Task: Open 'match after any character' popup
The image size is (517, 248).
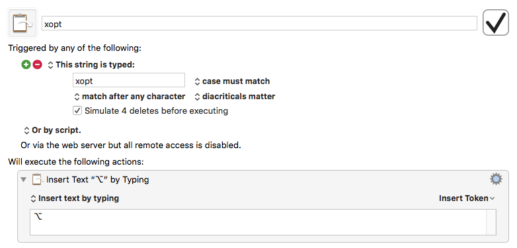Action: (x=130, y=97)
